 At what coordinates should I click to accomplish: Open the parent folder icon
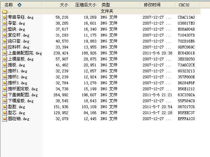[5, 12]
